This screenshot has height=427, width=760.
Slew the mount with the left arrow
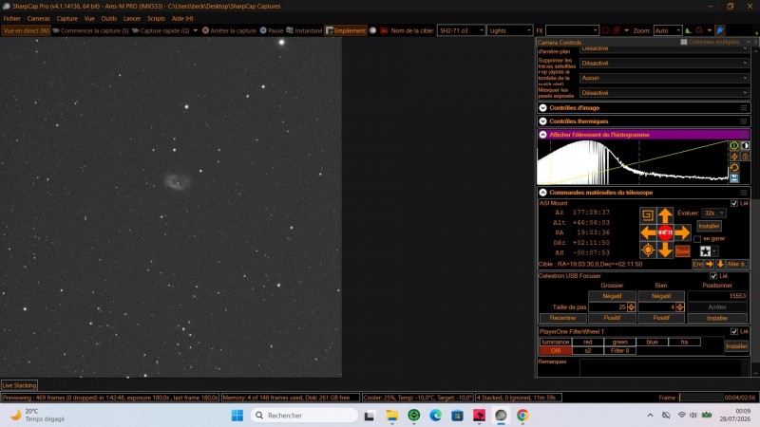click(648, 232)
